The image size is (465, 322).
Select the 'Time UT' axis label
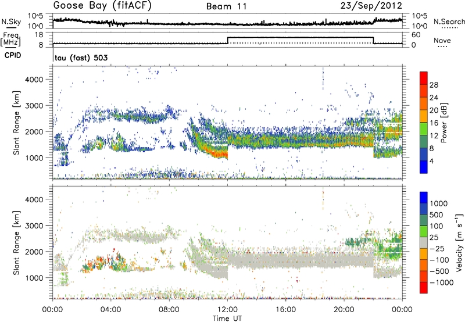[x=227, y=319]
